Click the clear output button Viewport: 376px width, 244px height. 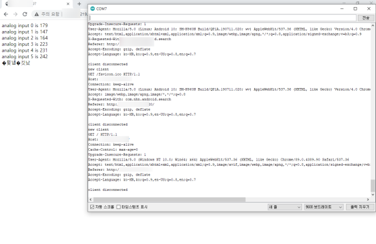pyautogui.click(x=360, y=207)
